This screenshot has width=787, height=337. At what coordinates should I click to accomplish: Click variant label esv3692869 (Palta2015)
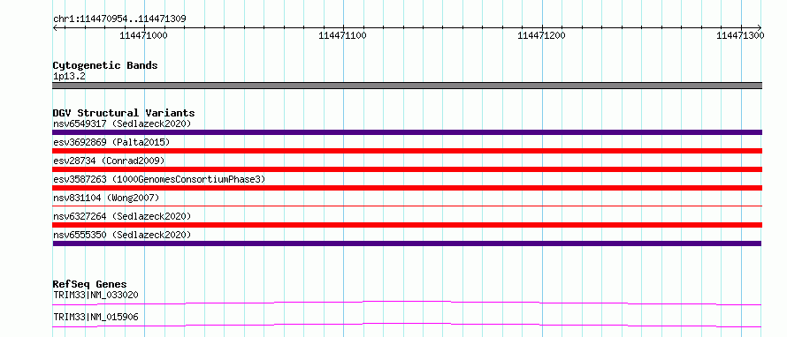click(111, 142)
